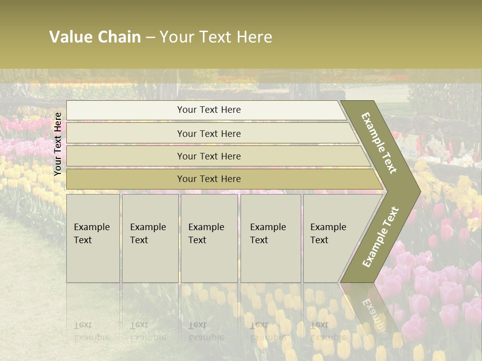The height and width of the screenshot is (361, 482).
Task: Click the pointed tip of the chevron arrow
Action: pos(416,191)
